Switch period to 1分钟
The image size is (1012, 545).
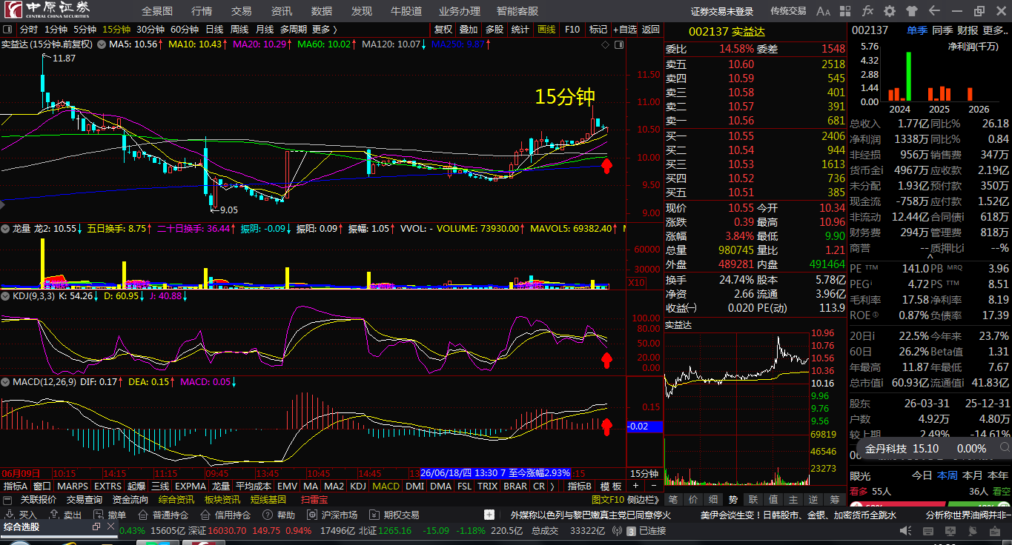point(56,30)
